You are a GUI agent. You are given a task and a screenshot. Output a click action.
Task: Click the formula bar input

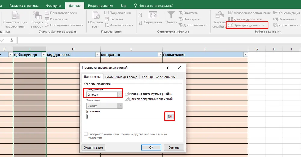pyautogui.click(x=159, y=40)
